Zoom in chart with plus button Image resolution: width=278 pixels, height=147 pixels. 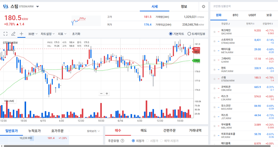click(x=107, y=93)
